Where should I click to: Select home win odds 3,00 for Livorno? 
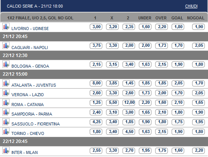click(96, 27)
